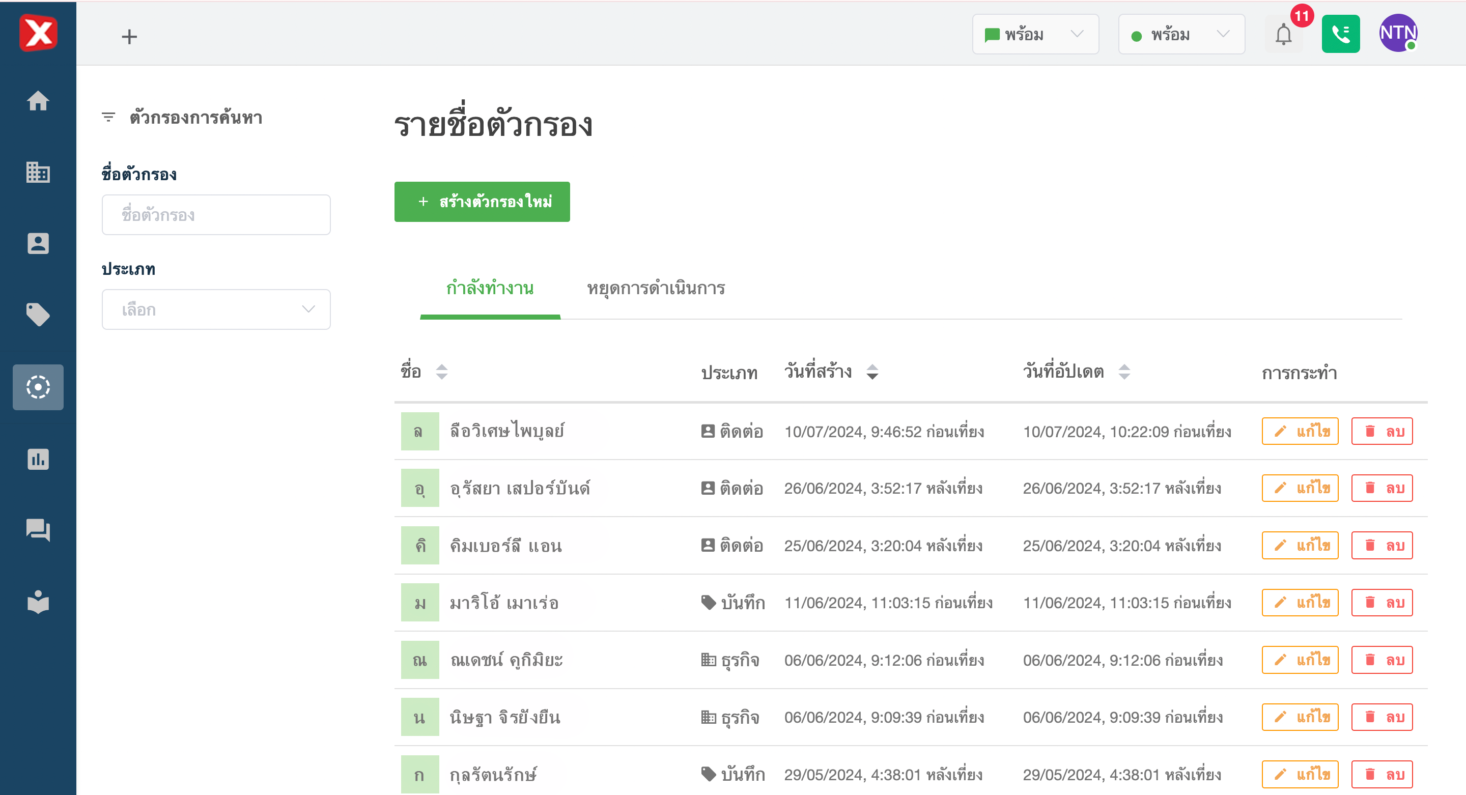Expand the chat status พร้อม dropdown

click(1035, 35)
